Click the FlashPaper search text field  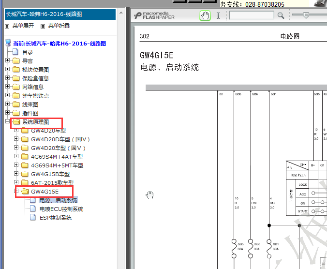pyautogui.click(x=252, y=15)
